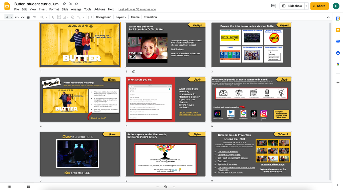Image resolution: width=343 pixels, height=190 pixels.
Task: Move document to folder icon
Action: click(x=70, y=4)
